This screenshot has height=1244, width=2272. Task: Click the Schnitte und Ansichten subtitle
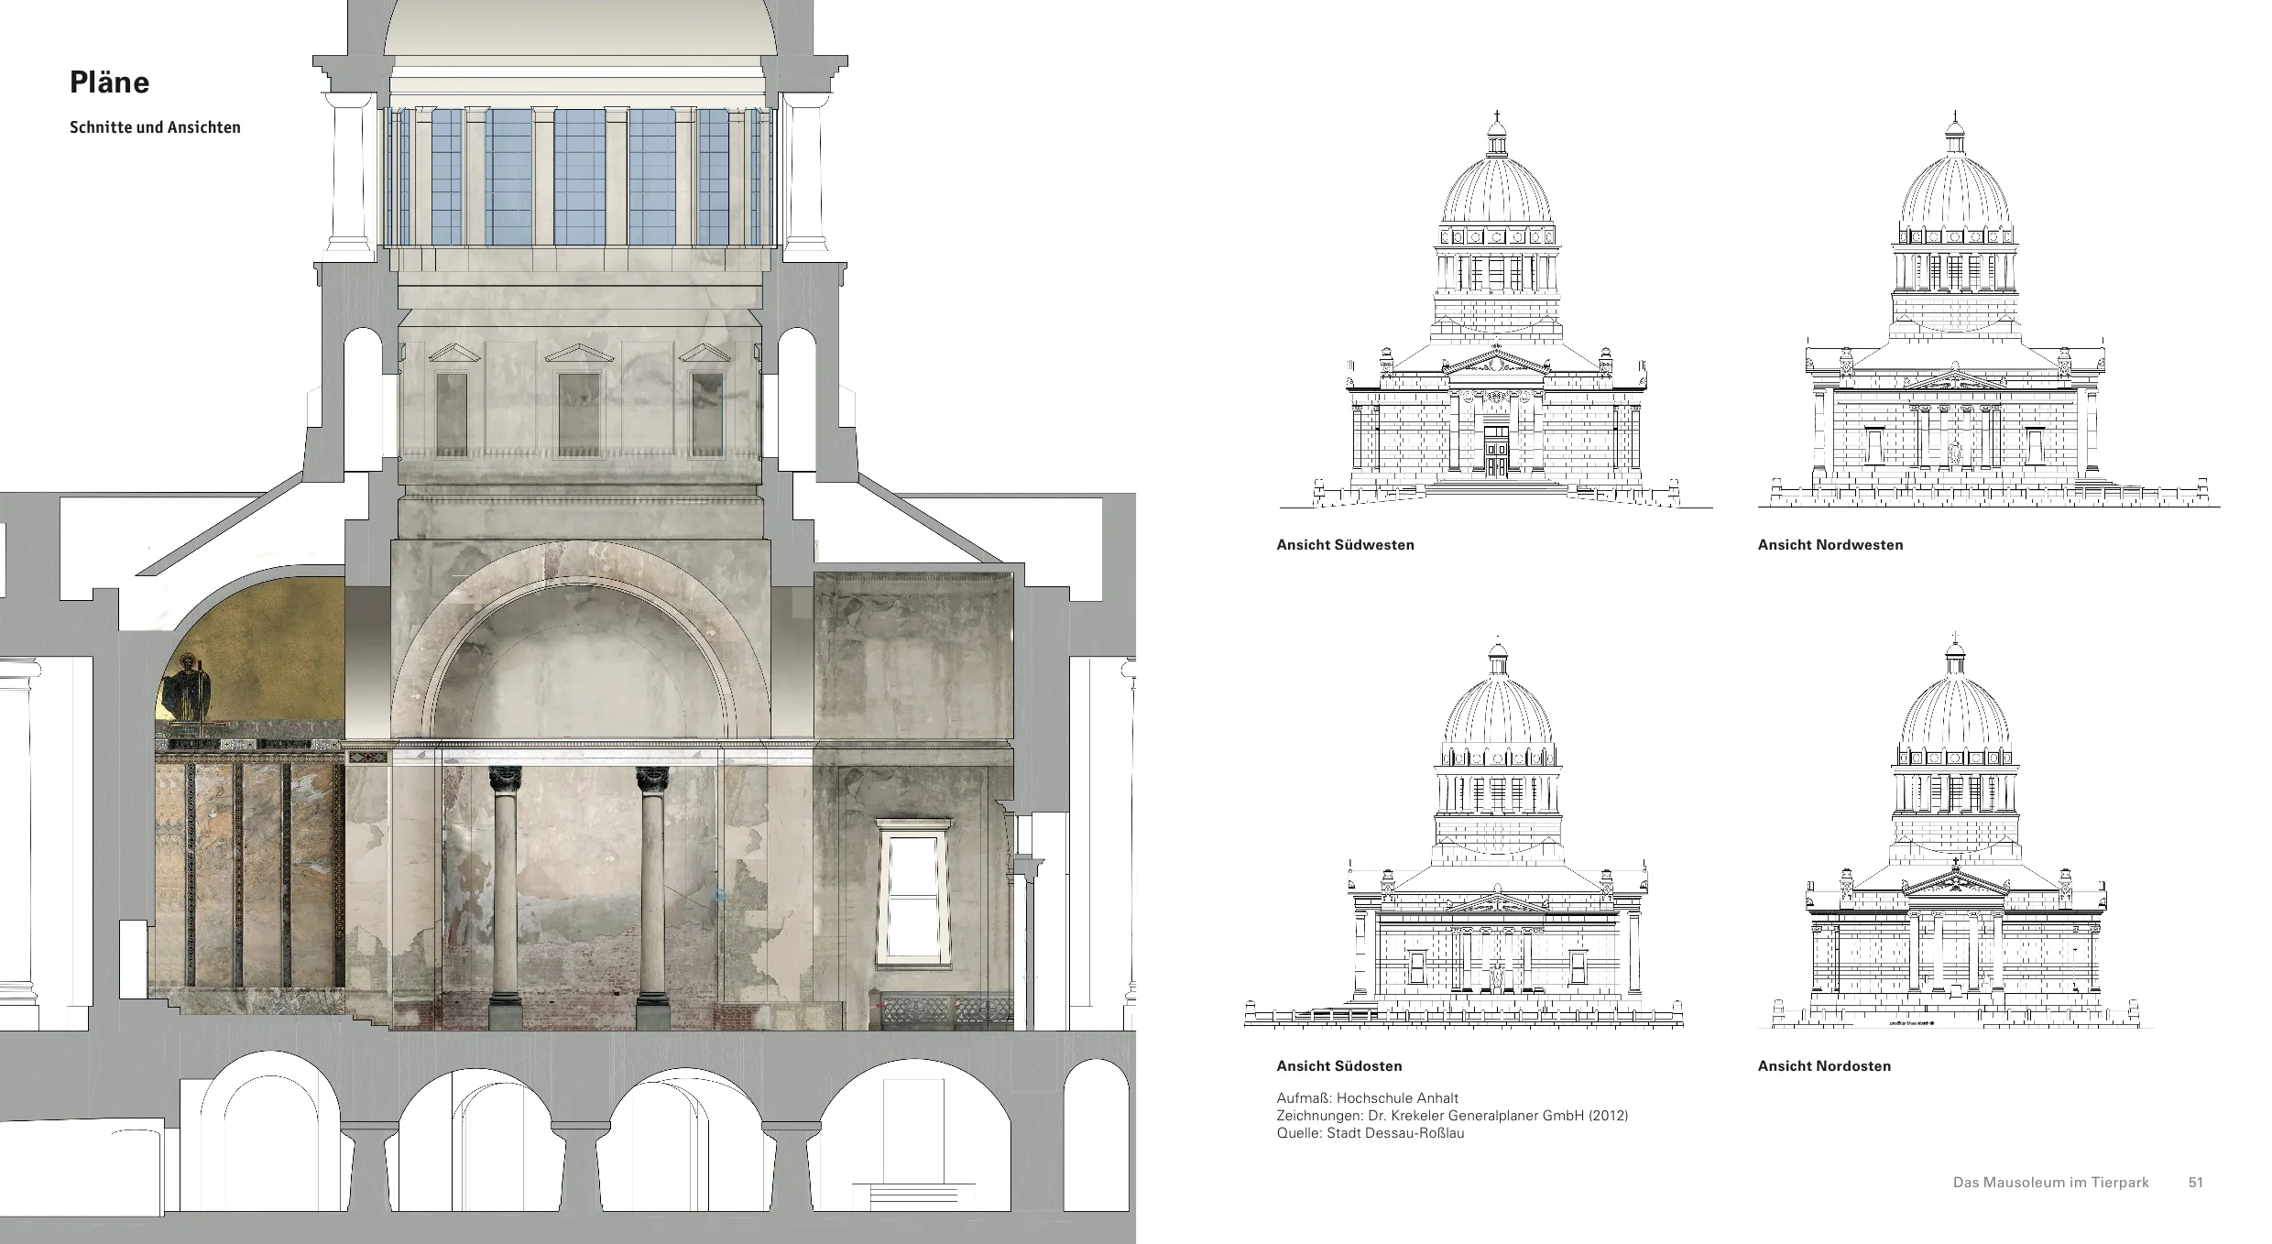pyautogui.click(x=155, y=127)
